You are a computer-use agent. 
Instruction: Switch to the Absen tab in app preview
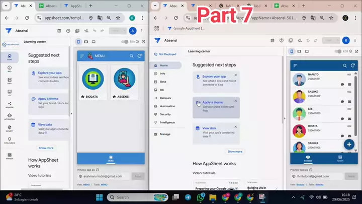point(340,159)
